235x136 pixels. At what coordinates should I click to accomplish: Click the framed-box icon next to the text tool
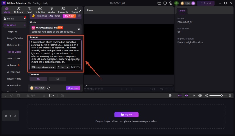tap(62, 95)
